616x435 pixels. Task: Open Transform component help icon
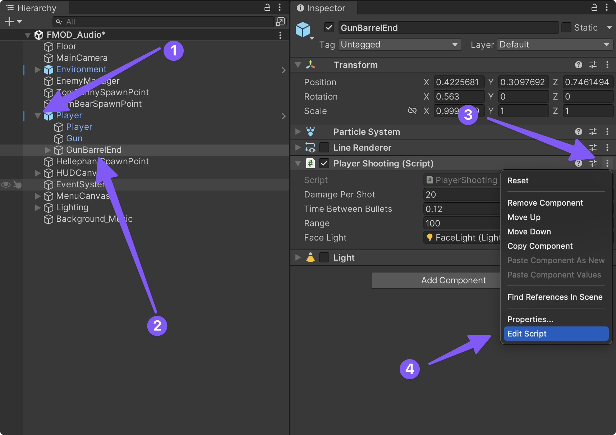pos(578,65)
